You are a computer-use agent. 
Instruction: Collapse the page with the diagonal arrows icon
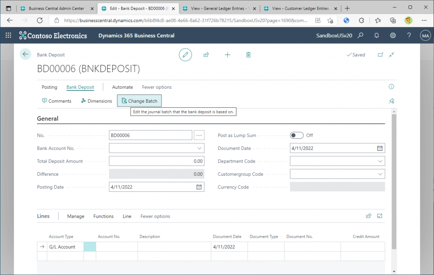[x=391, y=55]
